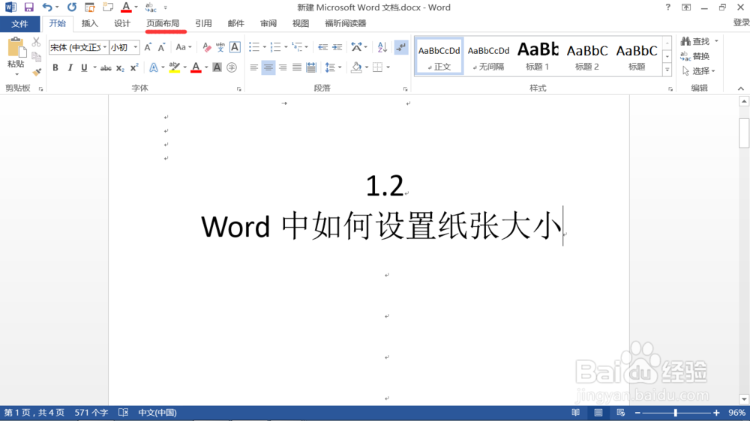Undo the last action

tap(46, 7)
